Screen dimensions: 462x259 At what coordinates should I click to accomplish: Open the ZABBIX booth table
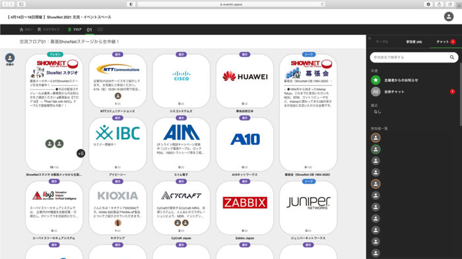[x=245, y=208]
